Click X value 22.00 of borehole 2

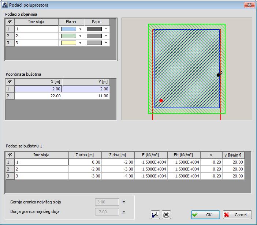pos(38,96)
